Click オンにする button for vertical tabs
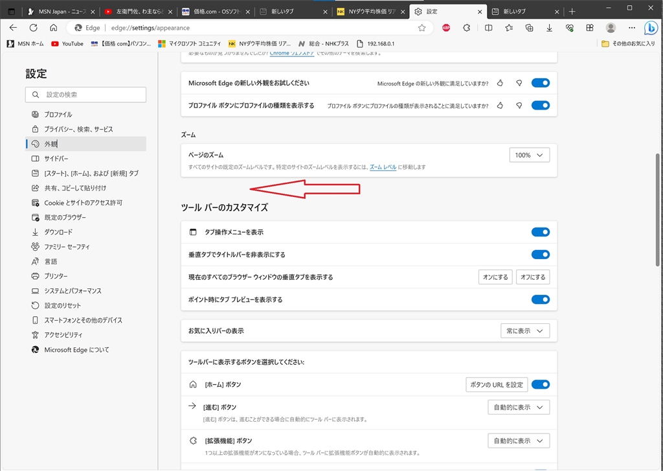Viewport: 663px width, 471px height. (x=495, y=277)
